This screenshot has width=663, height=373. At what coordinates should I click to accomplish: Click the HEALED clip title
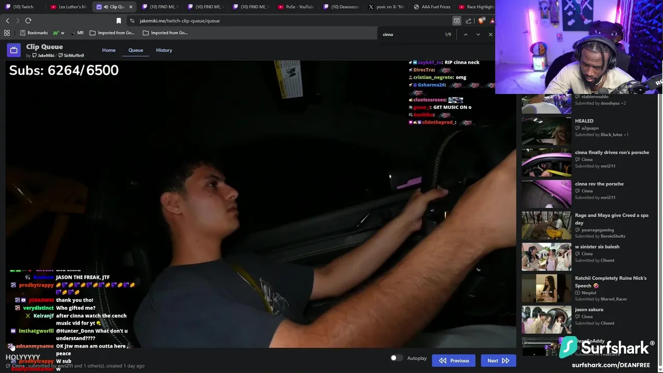click(x=584, y=121)
